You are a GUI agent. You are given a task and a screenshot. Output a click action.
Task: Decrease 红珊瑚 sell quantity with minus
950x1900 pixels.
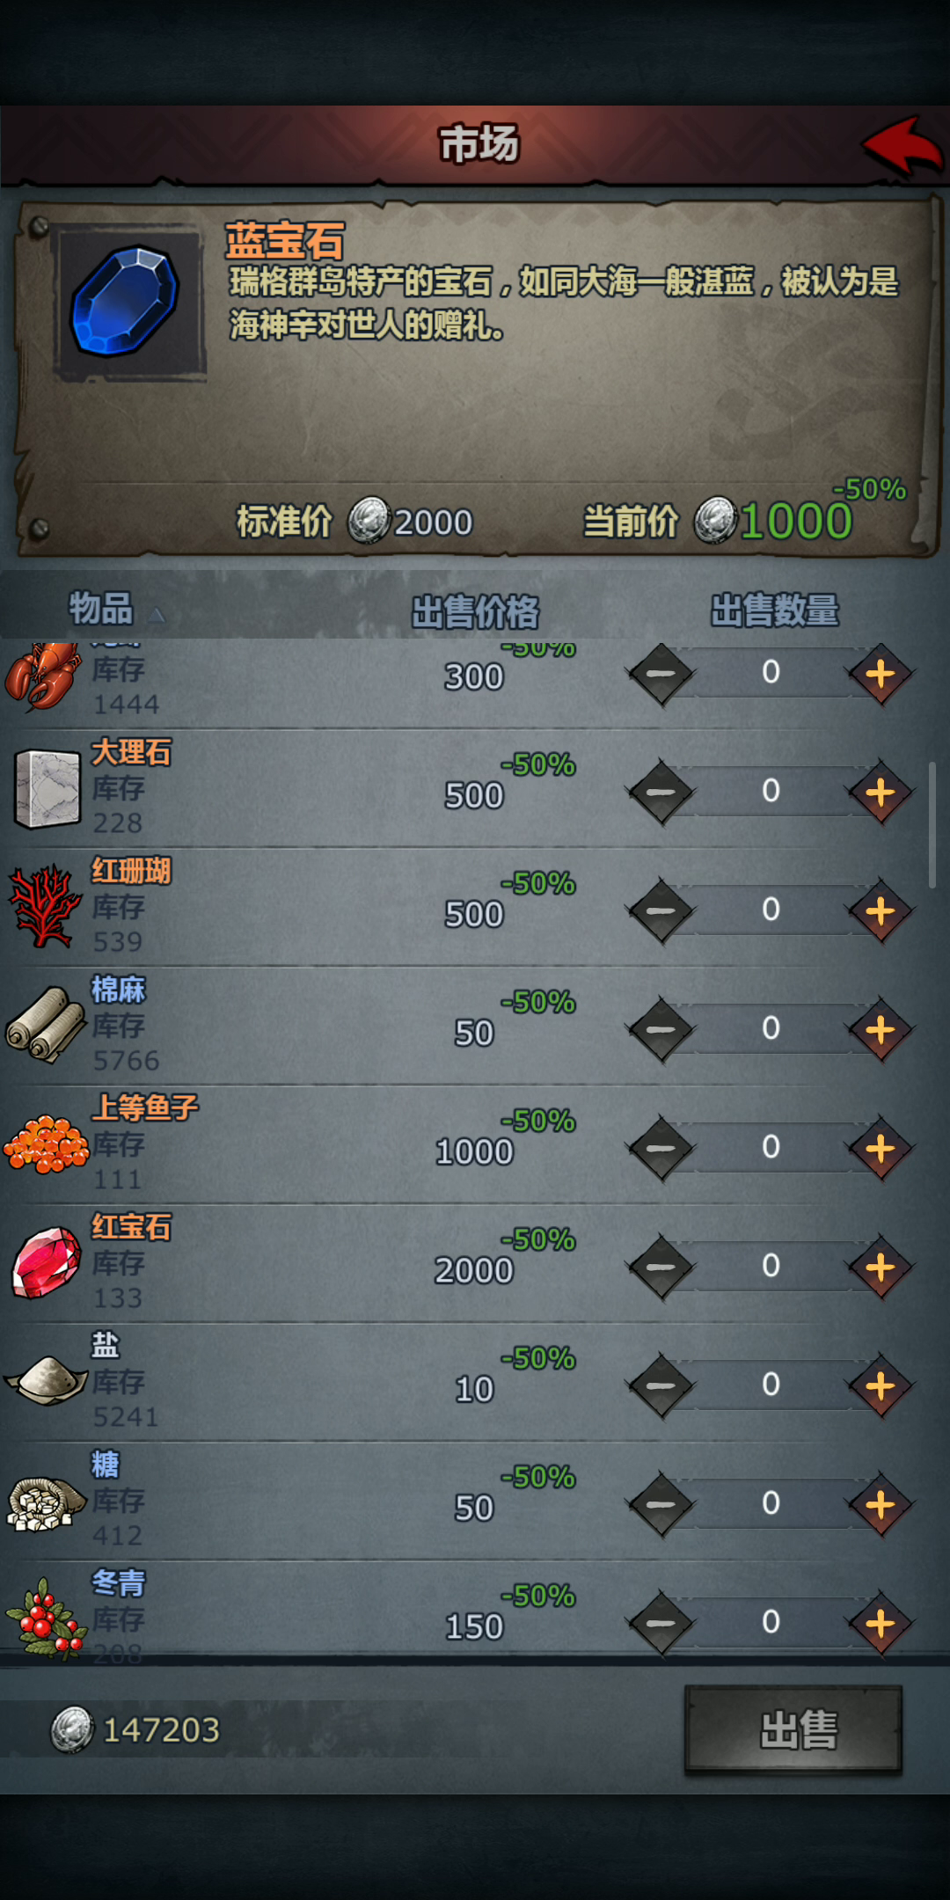tap(661, 911)
